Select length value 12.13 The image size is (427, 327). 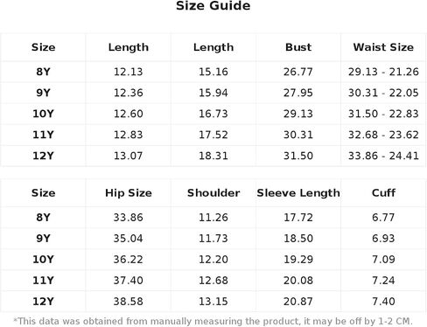point(129,72)
